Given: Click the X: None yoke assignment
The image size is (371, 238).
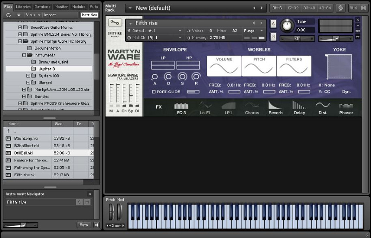Looking at the screenshot, I should (x=327, y=85).
